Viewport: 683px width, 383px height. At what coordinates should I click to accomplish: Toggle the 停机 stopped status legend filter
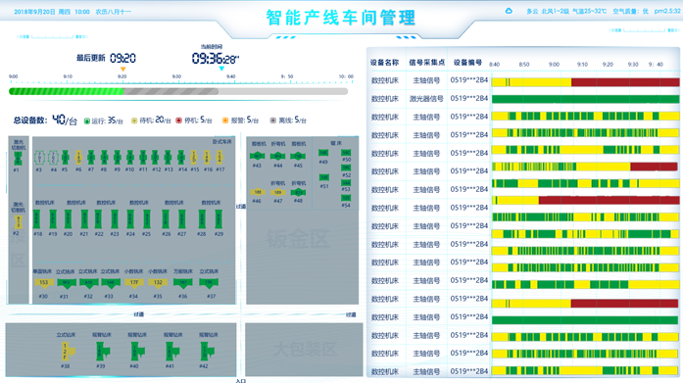[x=194, y=120]
